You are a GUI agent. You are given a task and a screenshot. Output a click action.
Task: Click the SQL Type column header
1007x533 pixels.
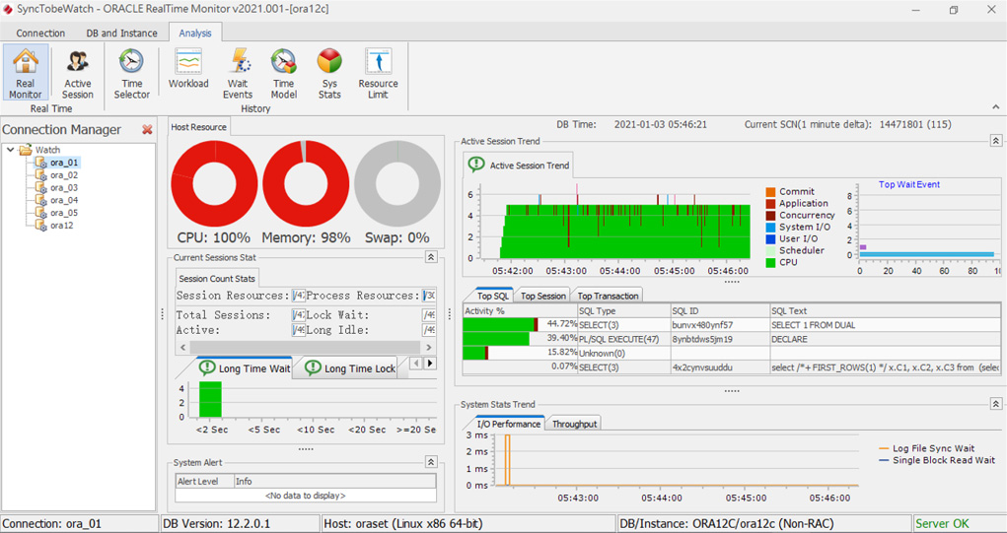(x=623, y=311)
